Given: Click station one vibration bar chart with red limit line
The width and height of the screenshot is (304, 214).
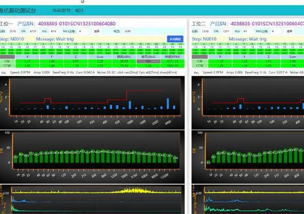Looking at the screenshot, I should point(92,103).
